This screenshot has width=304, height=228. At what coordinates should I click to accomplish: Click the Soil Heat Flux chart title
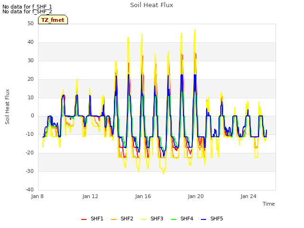(x=152, y=5)
